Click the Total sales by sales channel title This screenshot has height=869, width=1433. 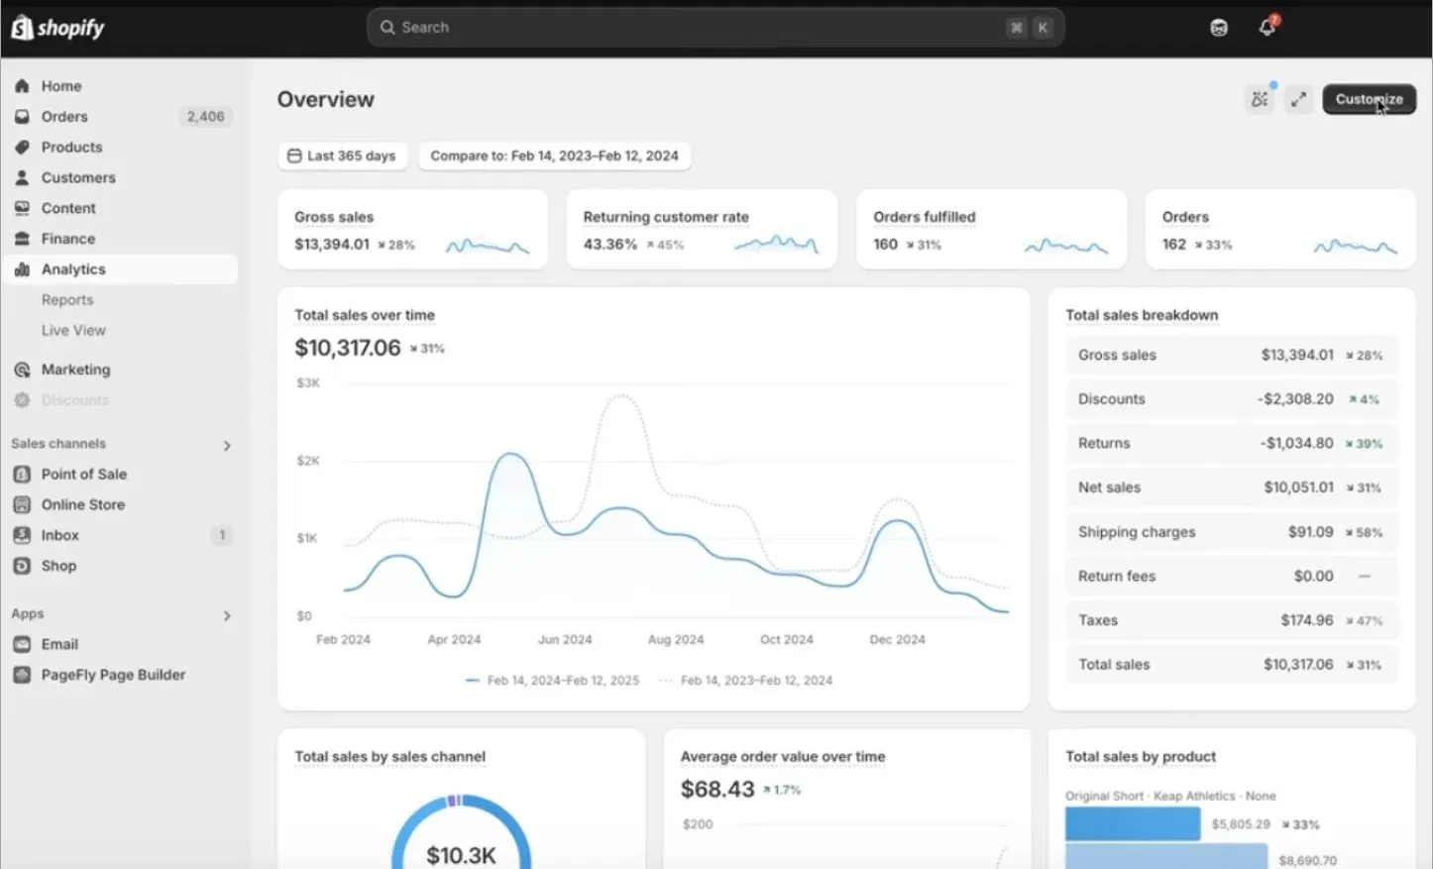pyautogui.click(x=389, y=757)
